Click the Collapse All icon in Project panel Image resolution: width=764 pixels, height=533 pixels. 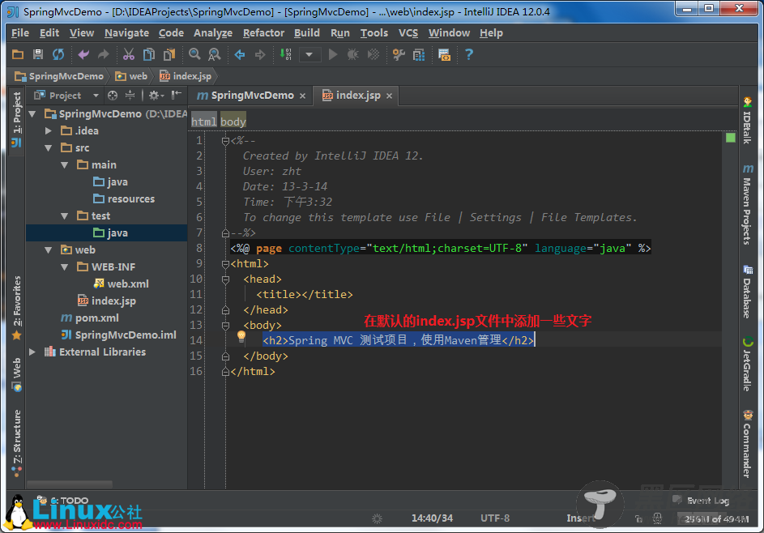tap(130, 95)
